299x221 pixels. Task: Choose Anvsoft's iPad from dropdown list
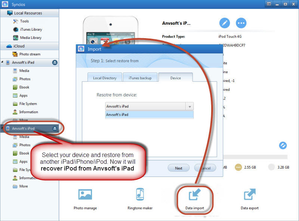point(149,114)
